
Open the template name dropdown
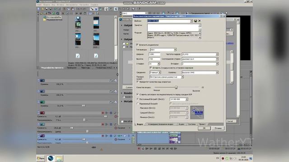[191, 21]
